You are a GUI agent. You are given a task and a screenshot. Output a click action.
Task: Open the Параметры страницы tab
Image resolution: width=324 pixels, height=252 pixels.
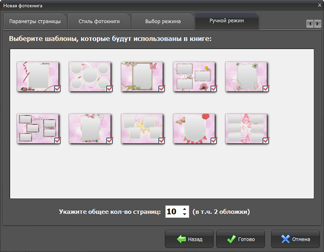pos(35,21)
